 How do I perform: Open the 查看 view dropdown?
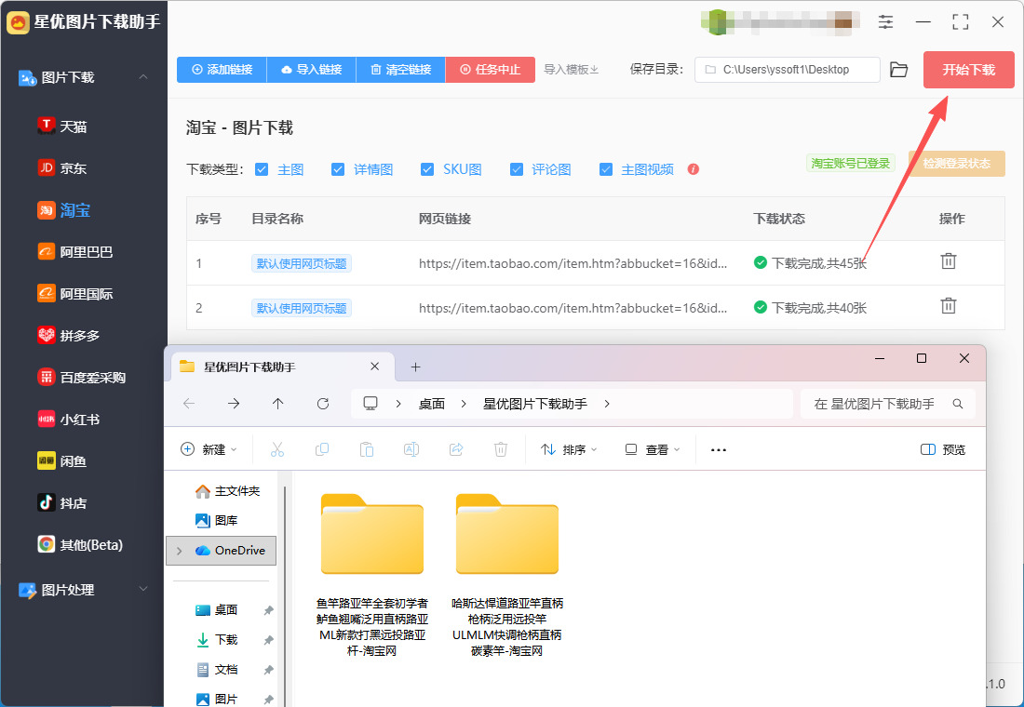click(653, 449)
